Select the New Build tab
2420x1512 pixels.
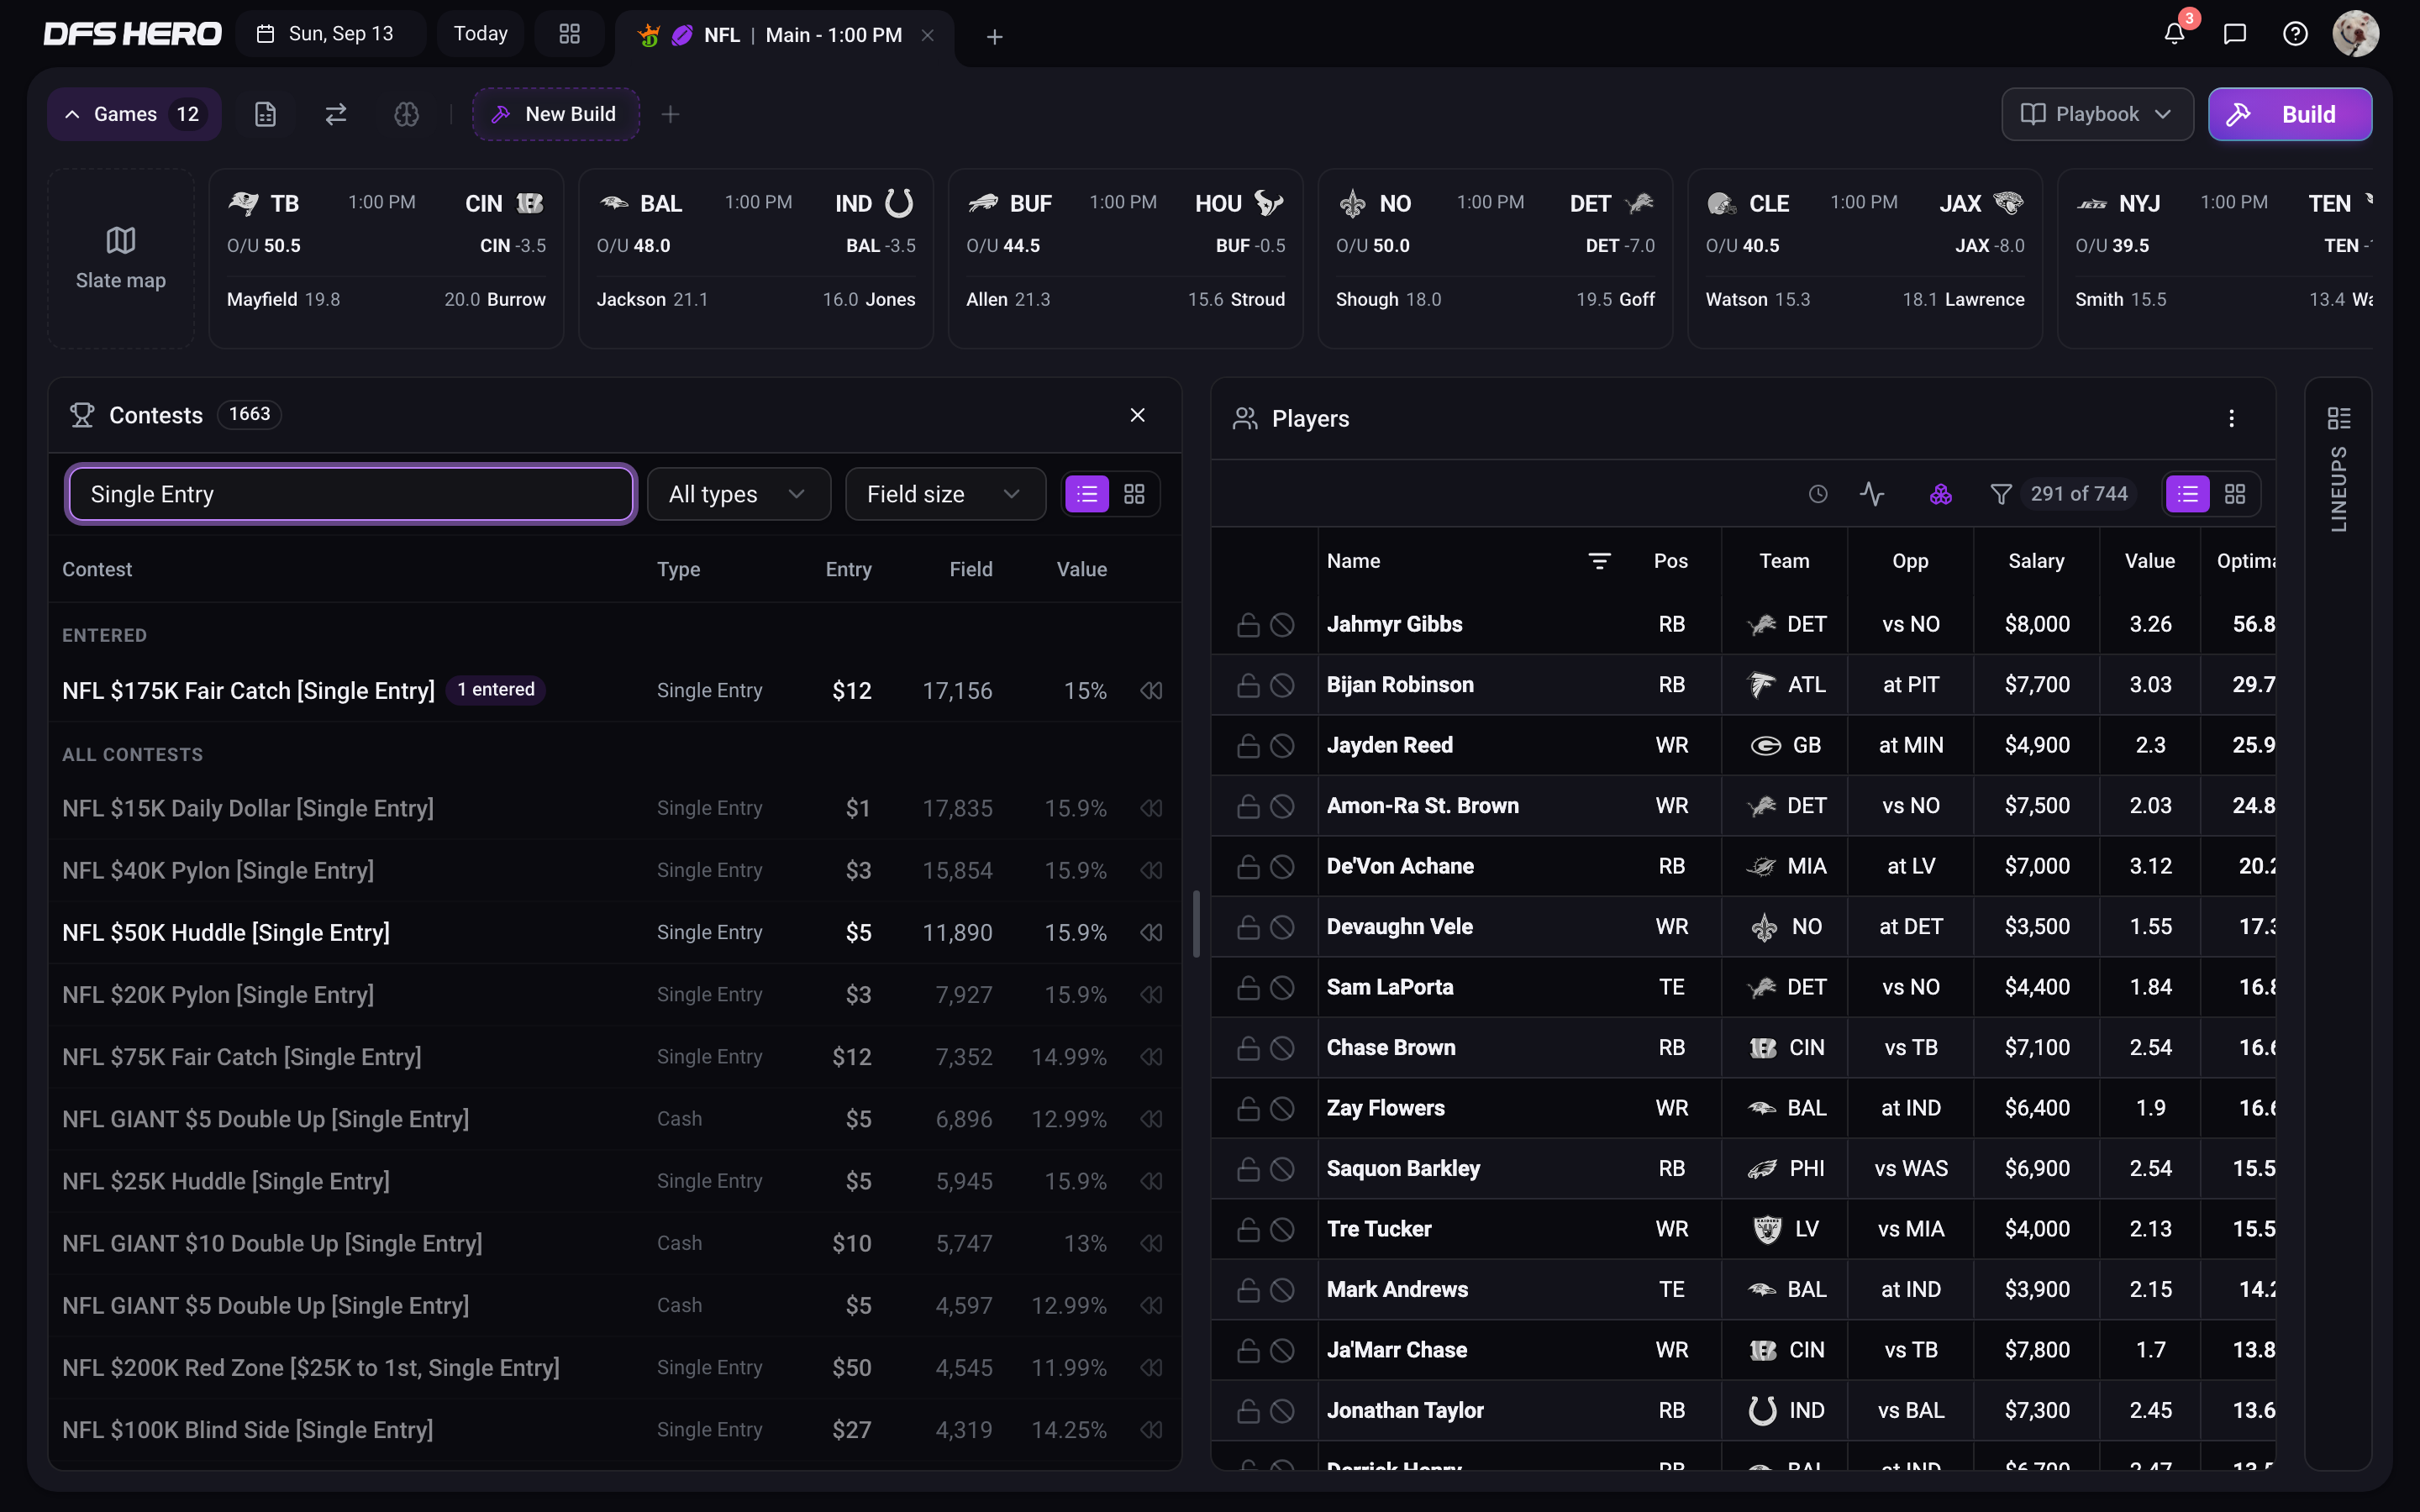click(555, 114)
